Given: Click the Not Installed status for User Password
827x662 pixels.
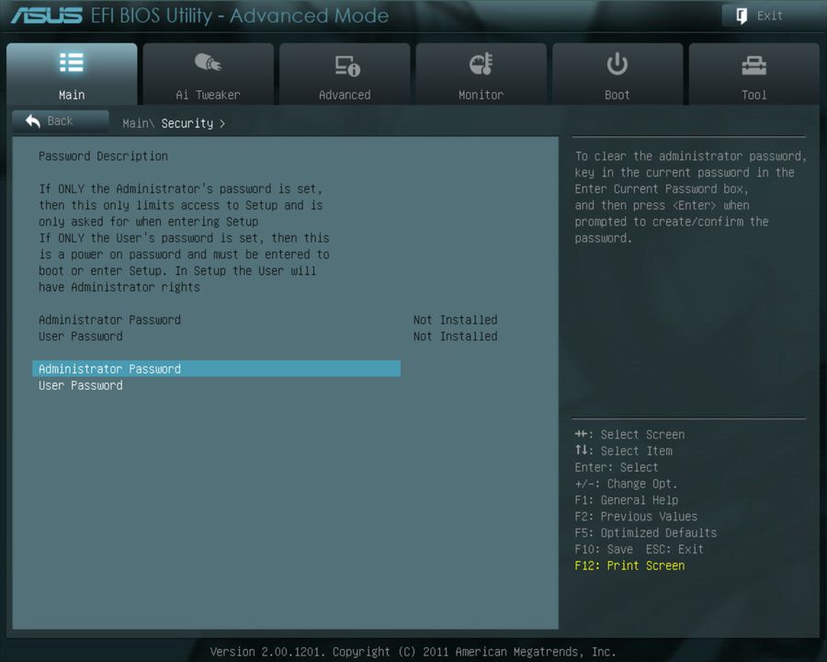Looking at the screenshot, I should pos(455,336).
